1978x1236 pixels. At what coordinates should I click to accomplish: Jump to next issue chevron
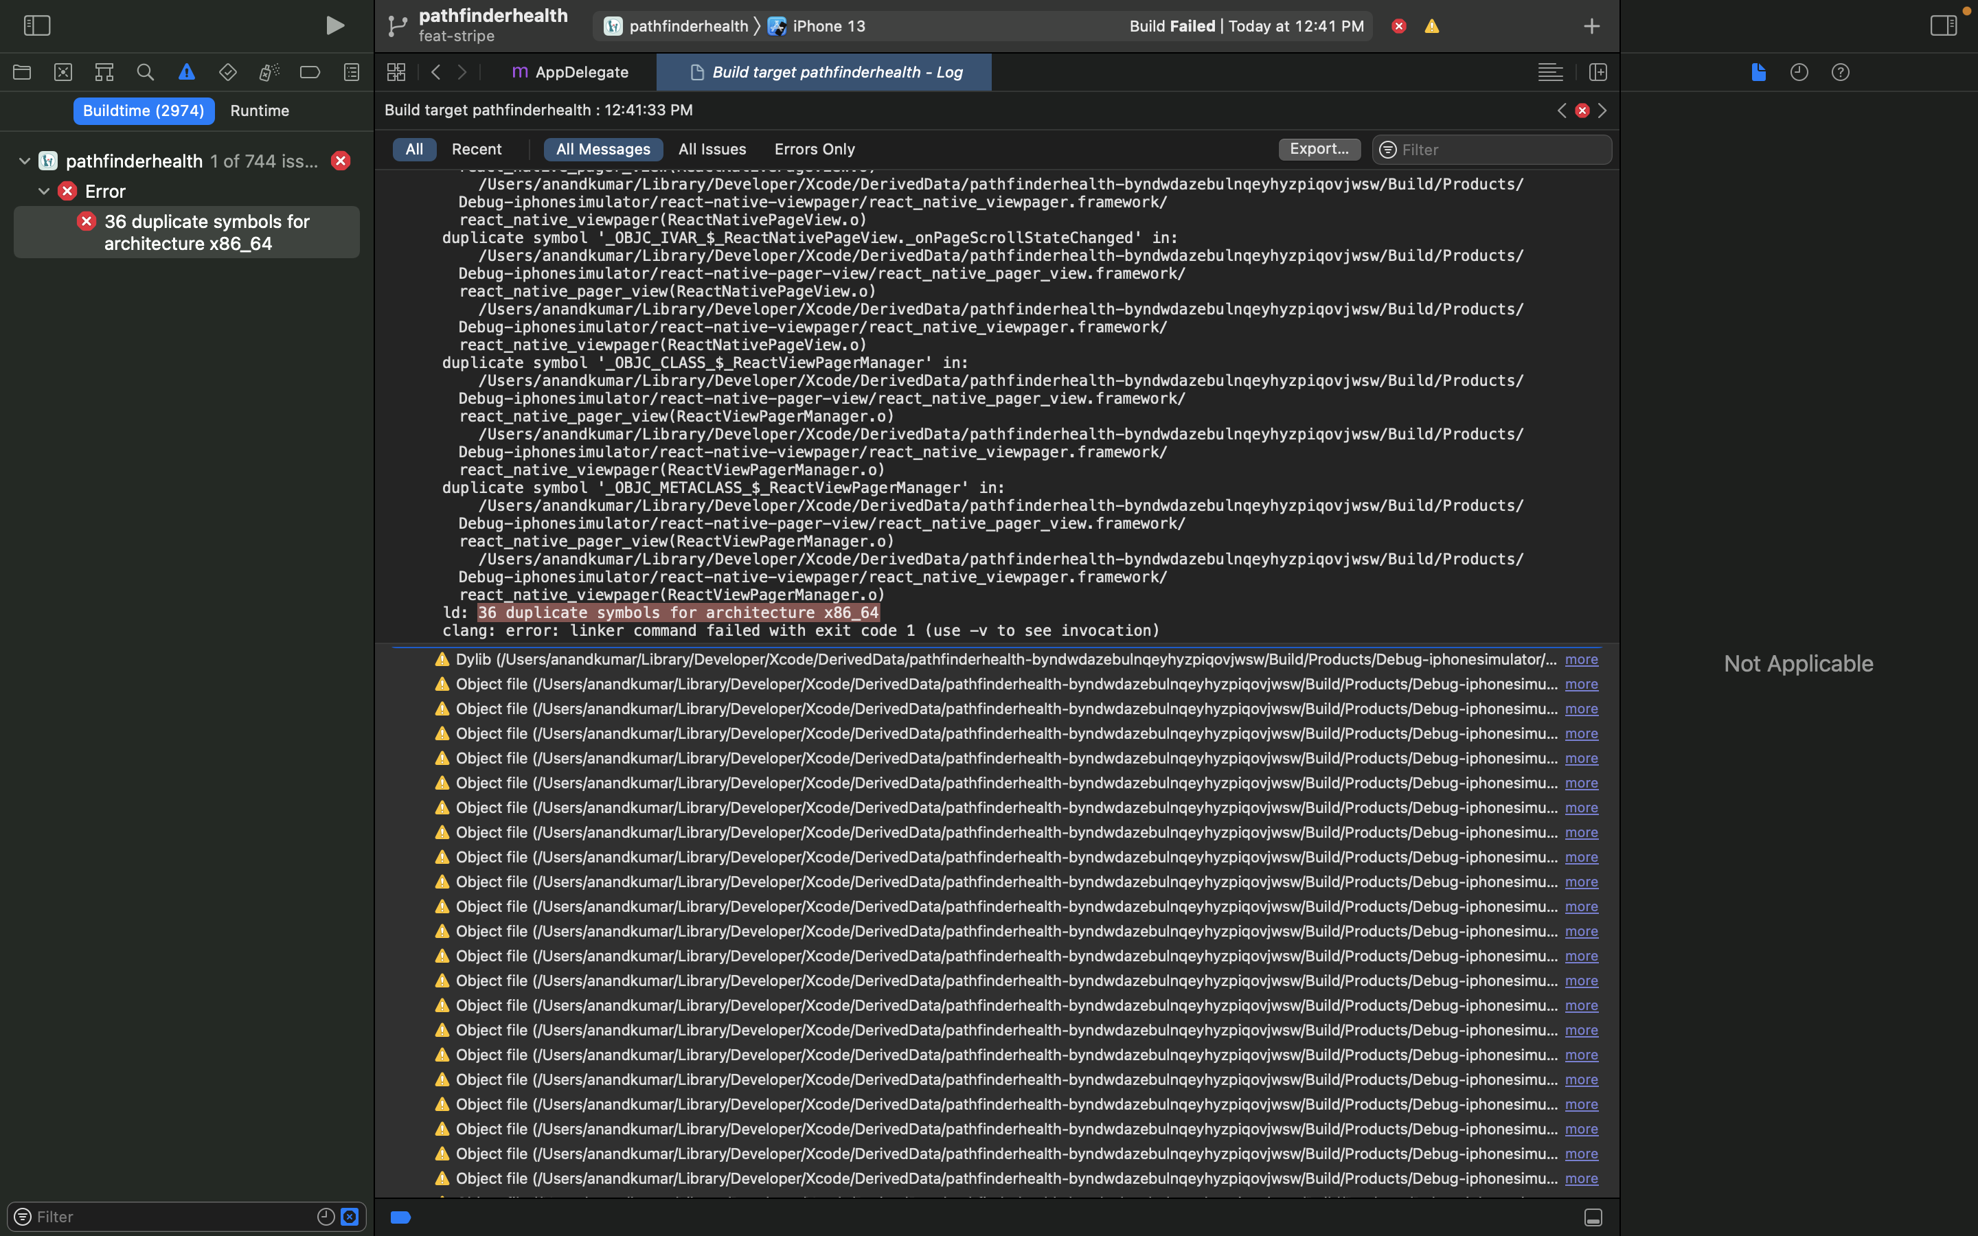(1602, 111)
